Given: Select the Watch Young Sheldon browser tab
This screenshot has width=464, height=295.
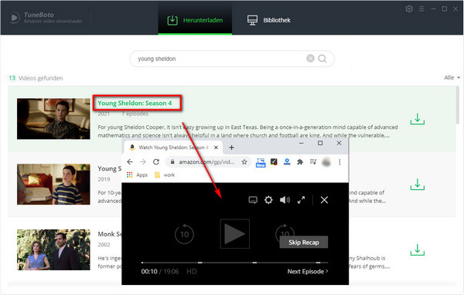Looking at the screenshot, I should [173, 147].
